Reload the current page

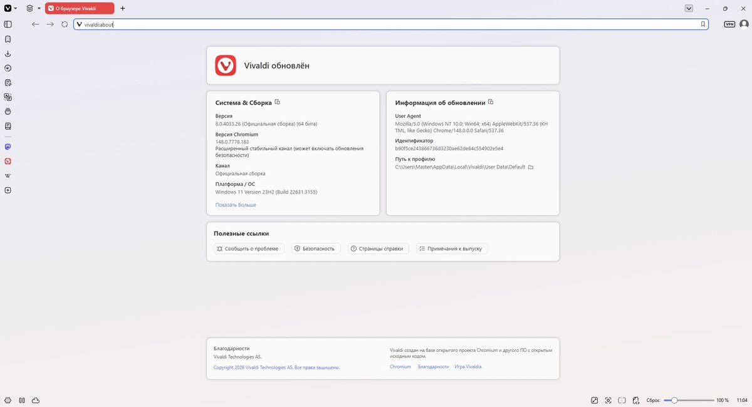point(65,24)
